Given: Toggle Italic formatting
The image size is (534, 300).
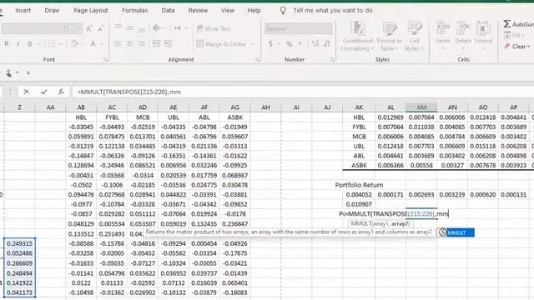Looking at the screenshot, I should pyautogui.click(x=18, y=43).
